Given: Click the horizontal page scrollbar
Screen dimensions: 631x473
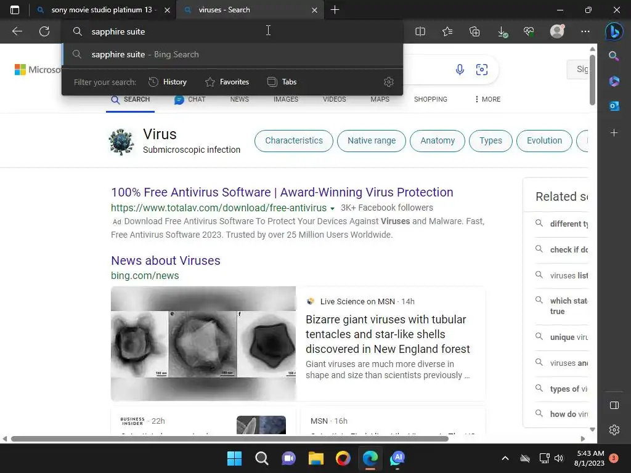Looking at the screenshot, I should click(230, 439).
